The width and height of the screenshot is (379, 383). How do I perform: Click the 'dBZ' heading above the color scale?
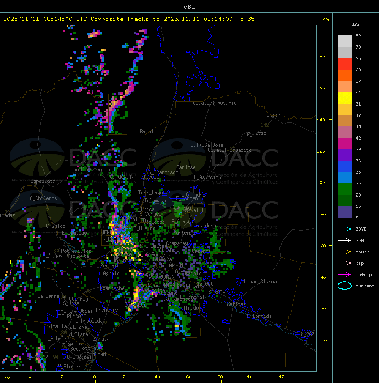355,25
